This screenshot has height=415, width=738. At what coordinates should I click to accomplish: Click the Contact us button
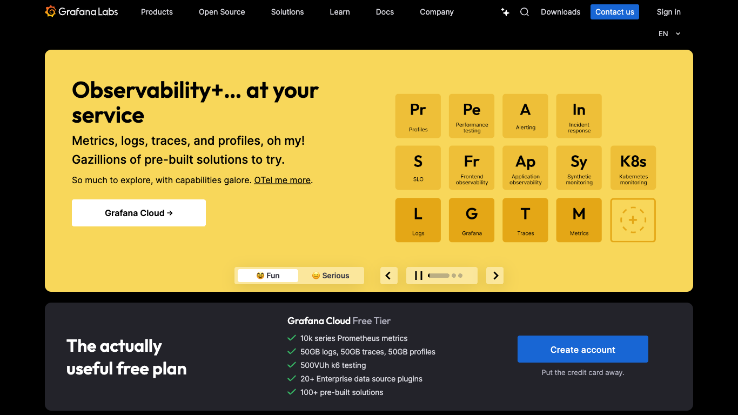pyautogui.click(x=615, y=12)
